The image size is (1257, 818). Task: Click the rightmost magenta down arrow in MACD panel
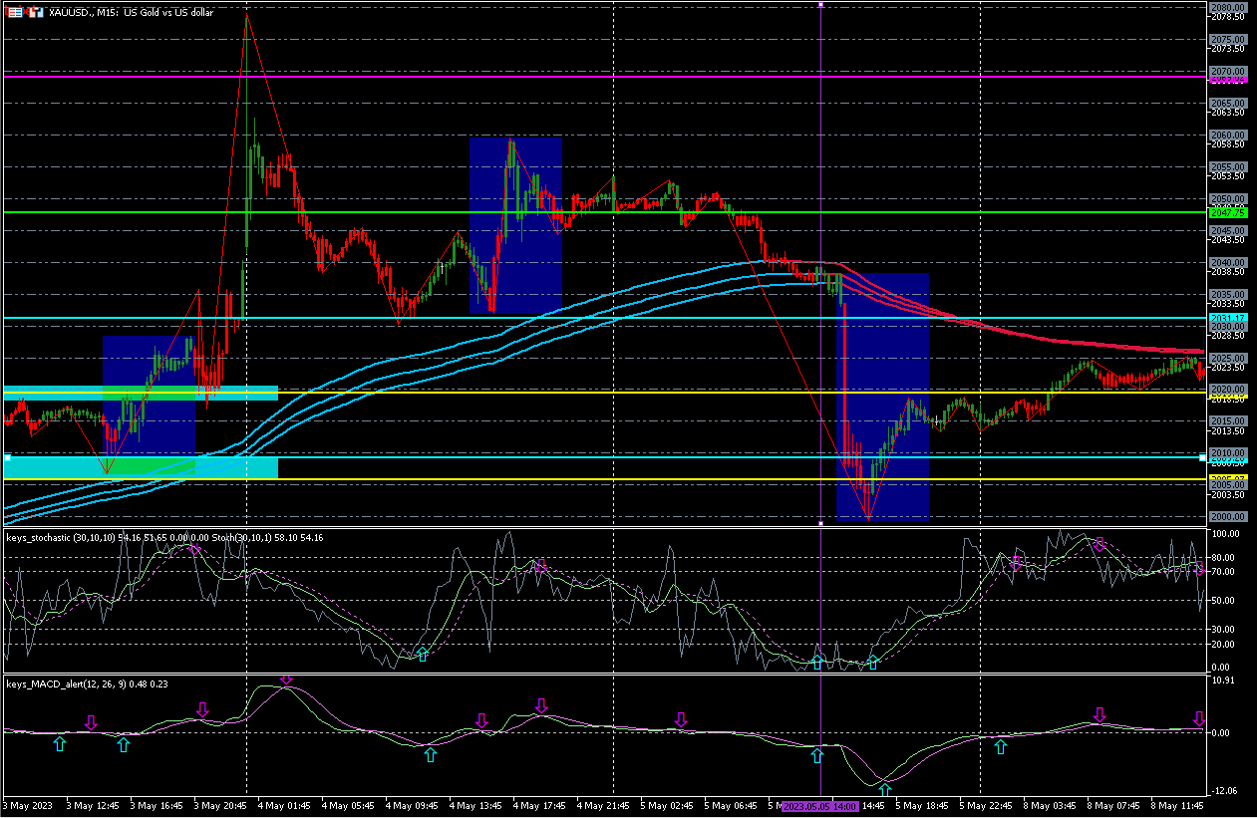1199,718
